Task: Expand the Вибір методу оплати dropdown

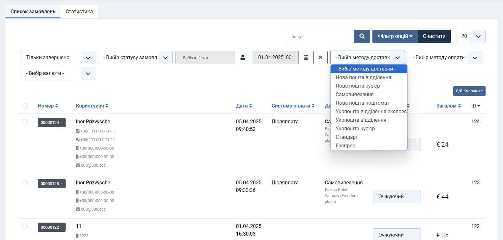Action: pyautogui.click(x=445, y=58)
